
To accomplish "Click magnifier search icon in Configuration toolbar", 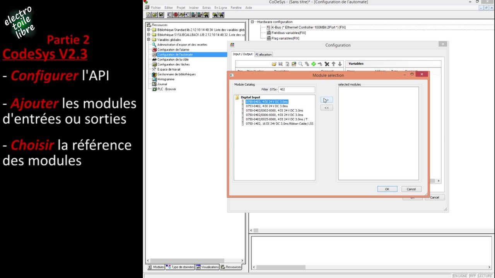I will [x=300, y=64].
